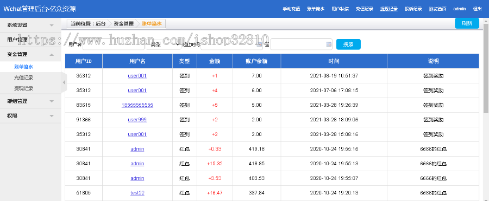Expand the 用户管理 sidebar section
Viewport: 489px width, 201px height.
(30, 40)
